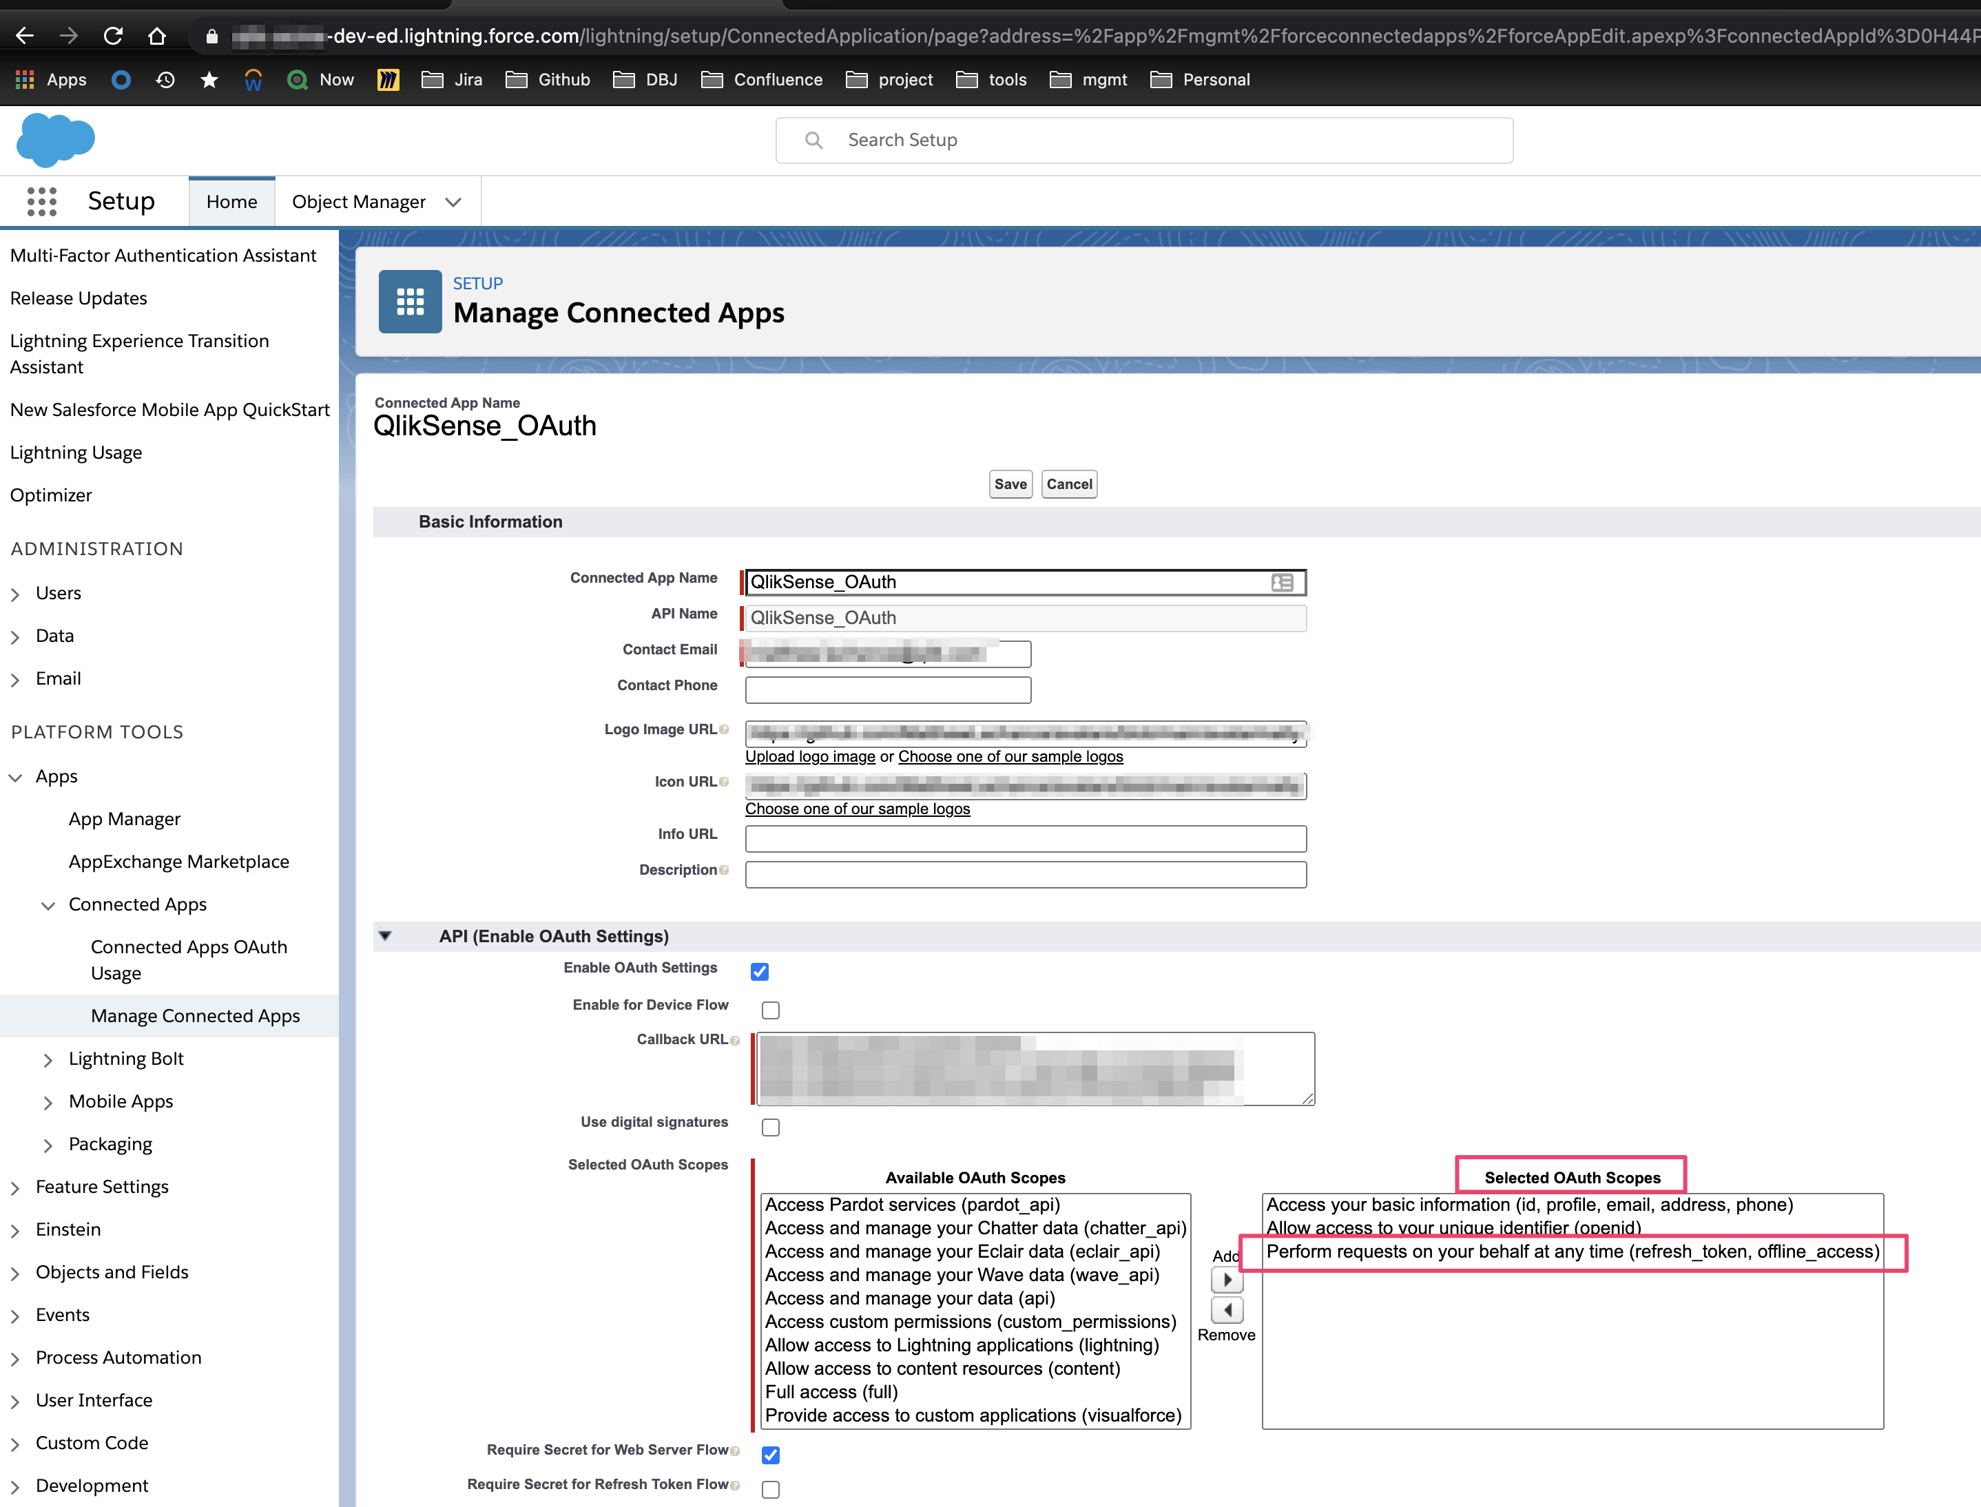Reload the page with browser refresh icon
This screenshot has width=1981, height=1507.
(x=113, y=36)
